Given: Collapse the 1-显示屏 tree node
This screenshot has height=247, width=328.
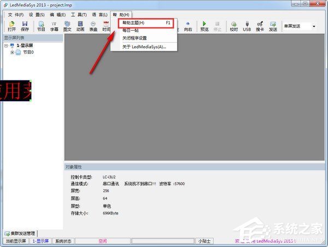Looking at the screenshot, I should tap(6, 45).
